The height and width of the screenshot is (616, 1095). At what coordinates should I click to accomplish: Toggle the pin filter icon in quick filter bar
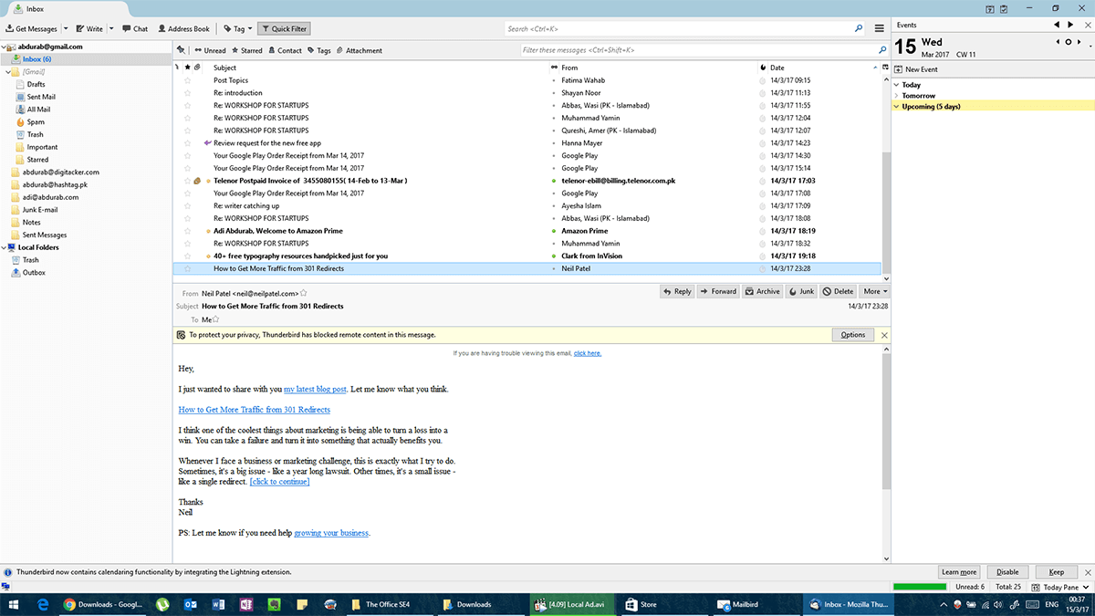click(181, 50)
